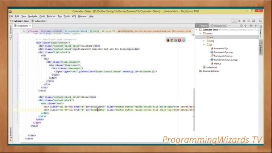The height and width of the screenshot is (153, 272).
Task: Collapse the assets folder
Action: pos(200,34)
